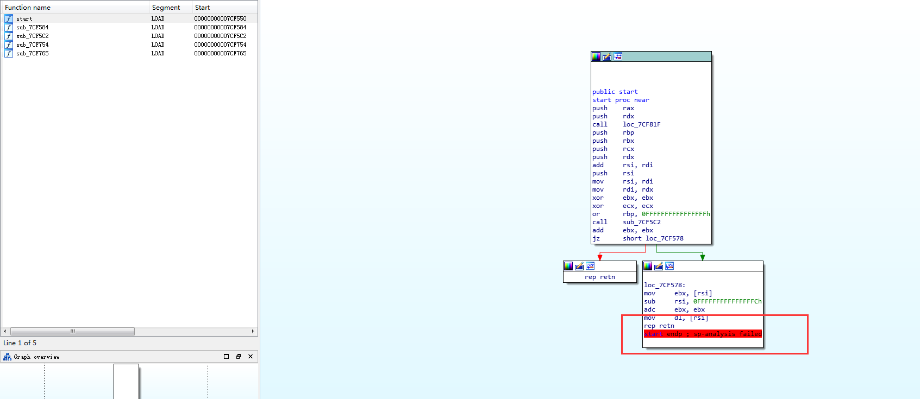Sort by the Start column header
Screen dimensions: 920x399
(225, 7)
